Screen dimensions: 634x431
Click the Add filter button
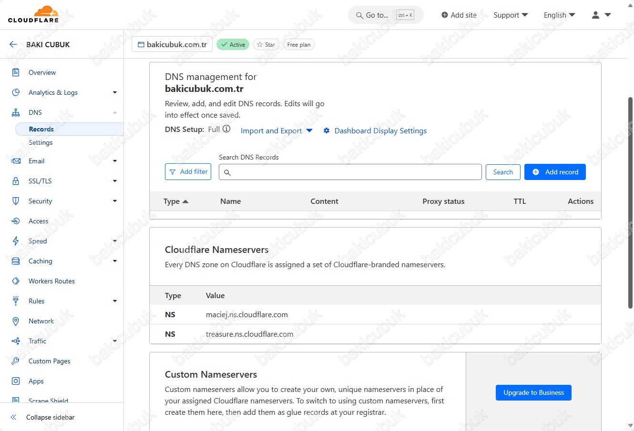click(x=188, y=172)
